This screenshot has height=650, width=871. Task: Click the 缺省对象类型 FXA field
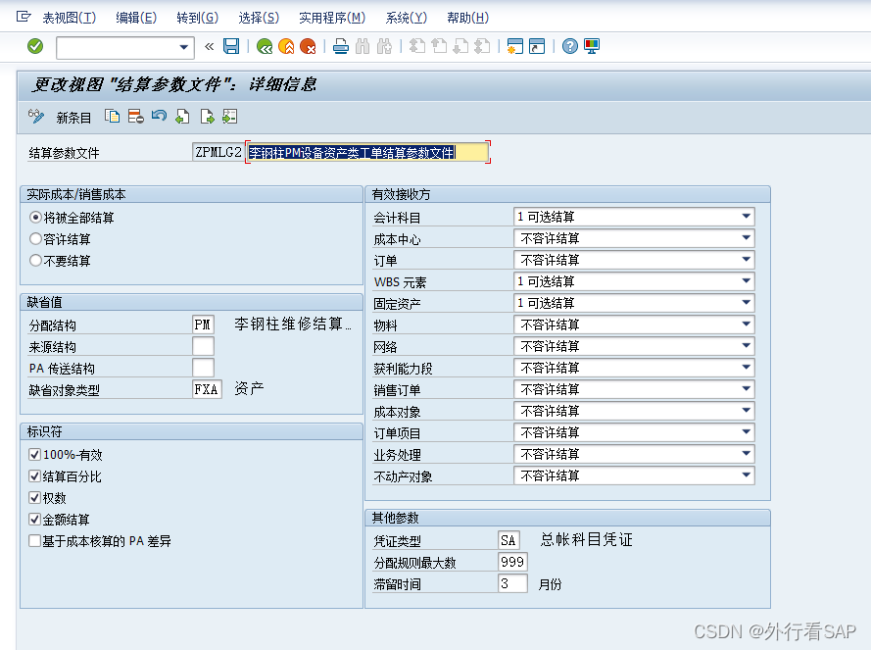[207, 389]
